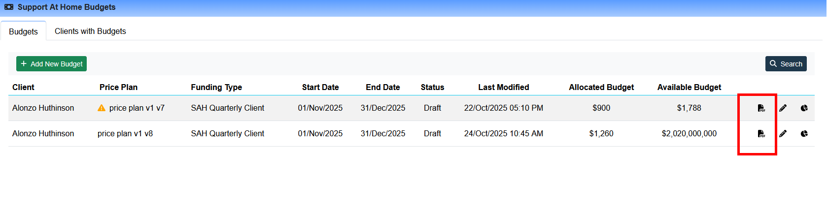
Task: Sort by the Allocated Budget column
Action: coord(601,88)
